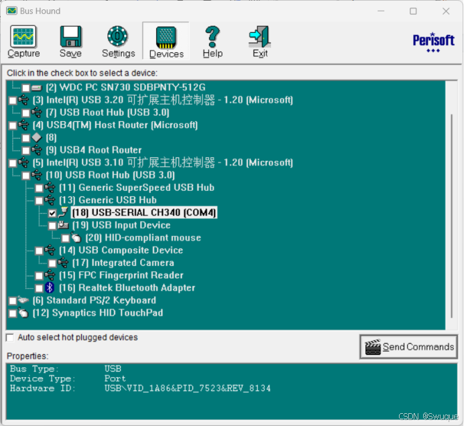This screenshot has height=426, width=464.
Task: Check the Integrated Camera checkbox
Action: tap(52, 263)
